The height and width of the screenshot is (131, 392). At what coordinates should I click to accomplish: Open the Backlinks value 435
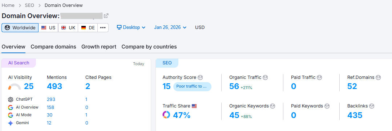click(355, 115)
